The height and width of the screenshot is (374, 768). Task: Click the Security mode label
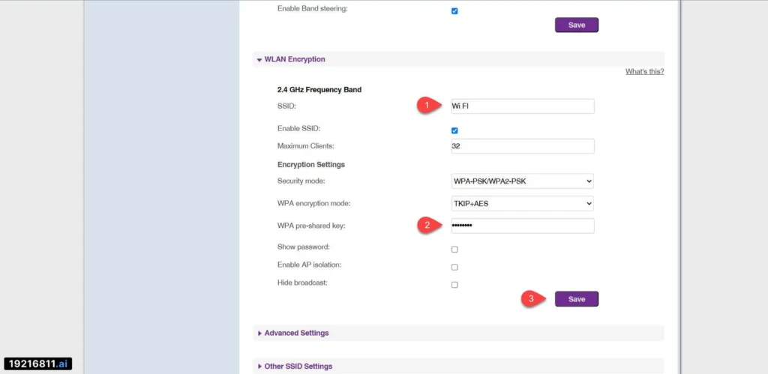(301, 181)
